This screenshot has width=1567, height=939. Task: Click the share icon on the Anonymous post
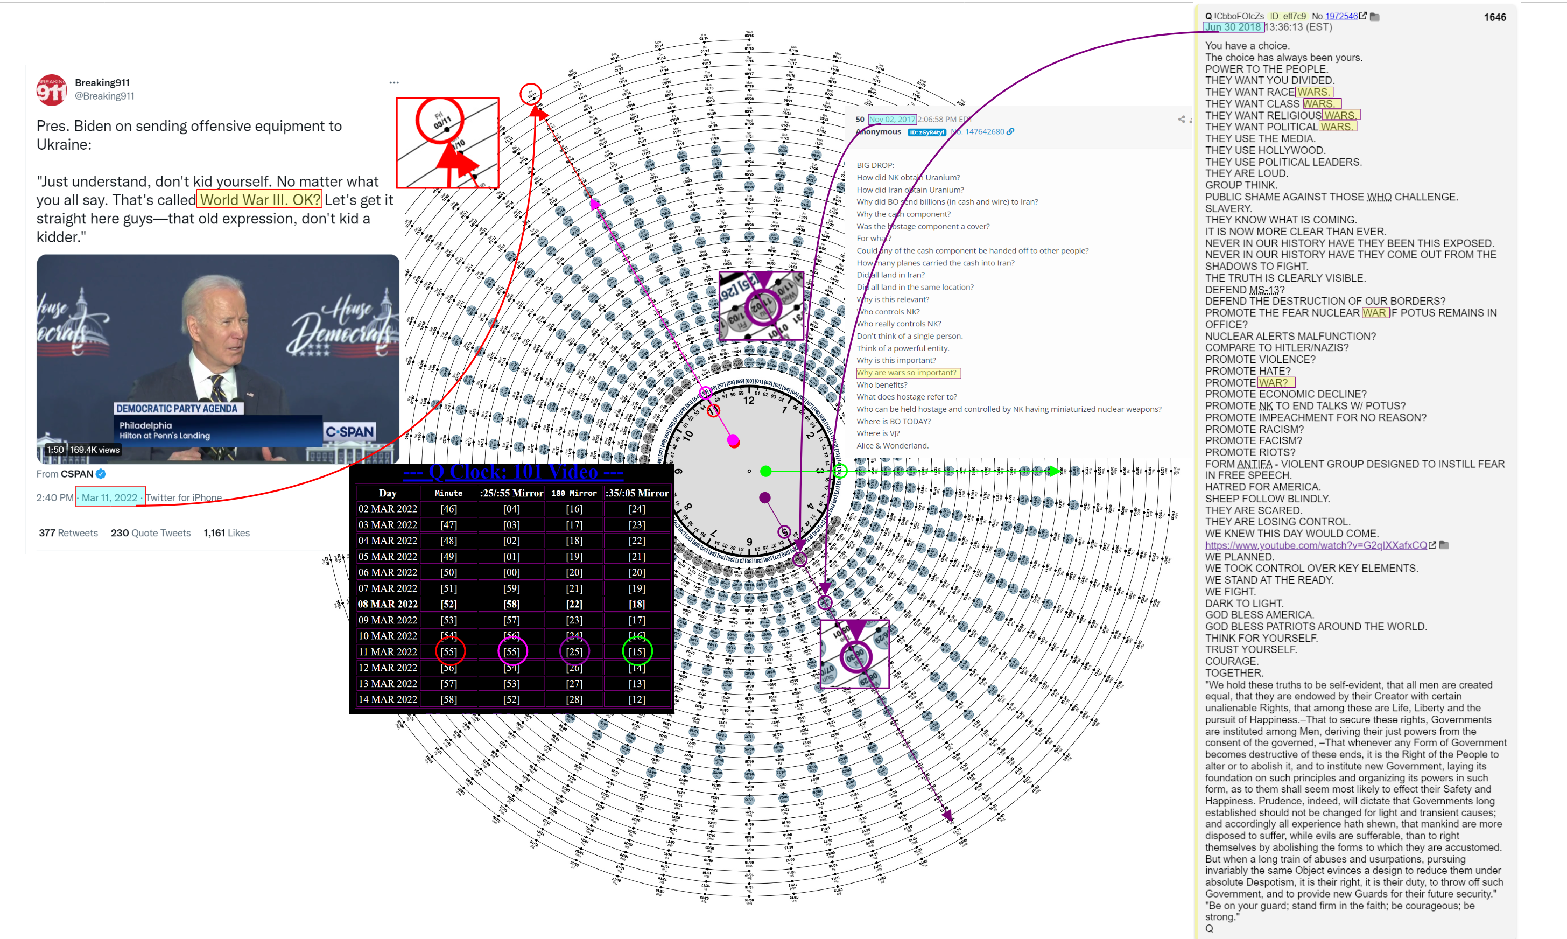(1181, 119)
